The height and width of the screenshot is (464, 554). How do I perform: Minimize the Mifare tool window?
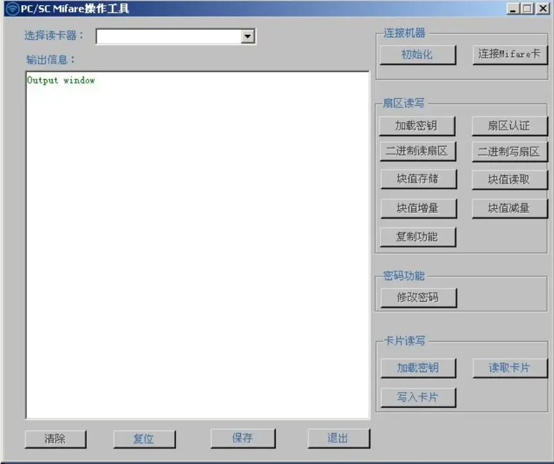tap(513, 9)
